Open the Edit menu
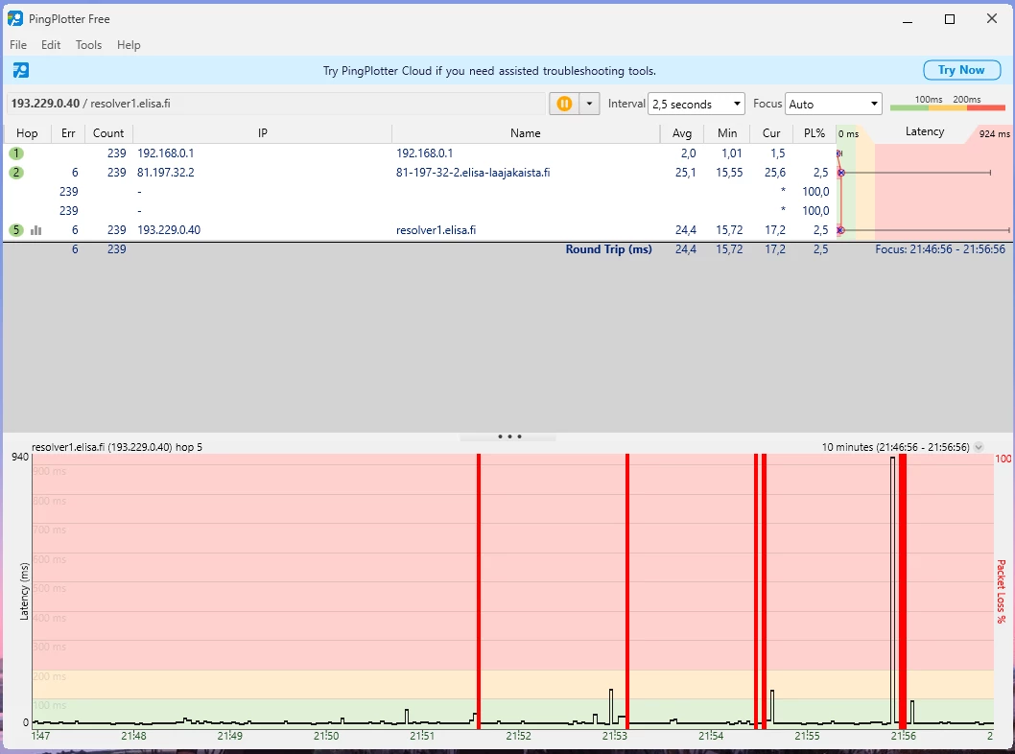The image size is (1015, 754). tap(51, 45)
